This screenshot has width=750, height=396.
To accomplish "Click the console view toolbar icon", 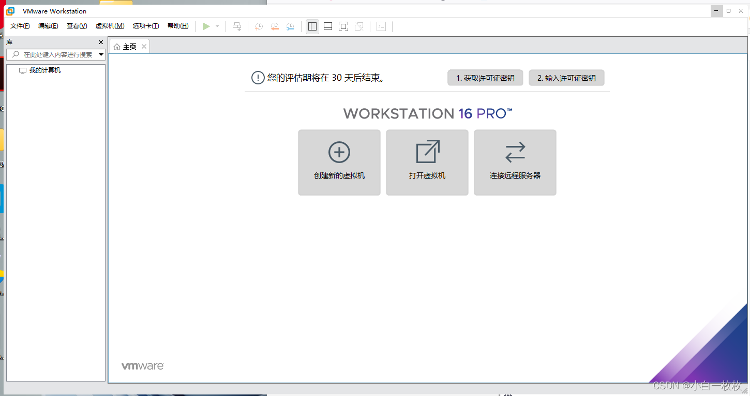I will pyautogui.click(x=381, y=26).
